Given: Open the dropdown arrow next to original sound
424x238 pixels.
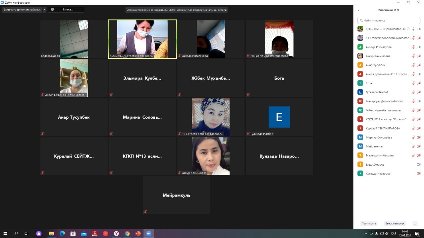Looking at the screenshot, I should 45,10.
